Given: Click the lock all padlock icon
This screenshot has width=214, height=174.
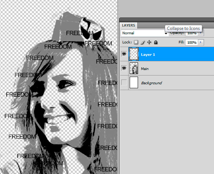Looking at the screenshot, I should [156, 42].
